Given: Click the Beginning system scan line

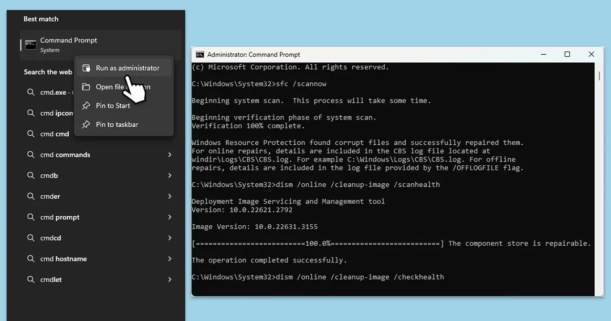Looking at the screenshot, I should pos(311,100).
